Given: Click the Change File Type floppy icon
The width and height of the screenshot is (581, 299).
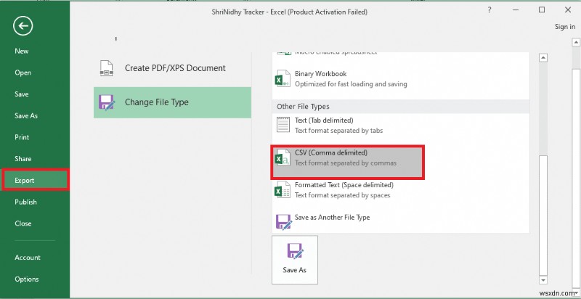Looking at the screenshot, I should click(106, 103).
